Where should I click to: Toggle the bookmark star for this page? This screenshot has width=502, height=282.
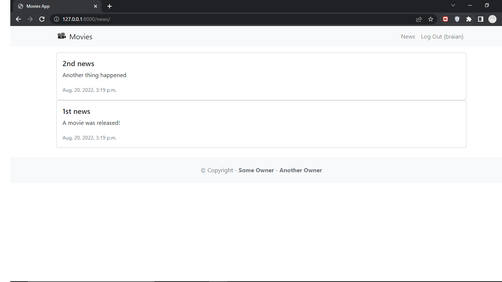pyautogui.click(x=430, y=19)
